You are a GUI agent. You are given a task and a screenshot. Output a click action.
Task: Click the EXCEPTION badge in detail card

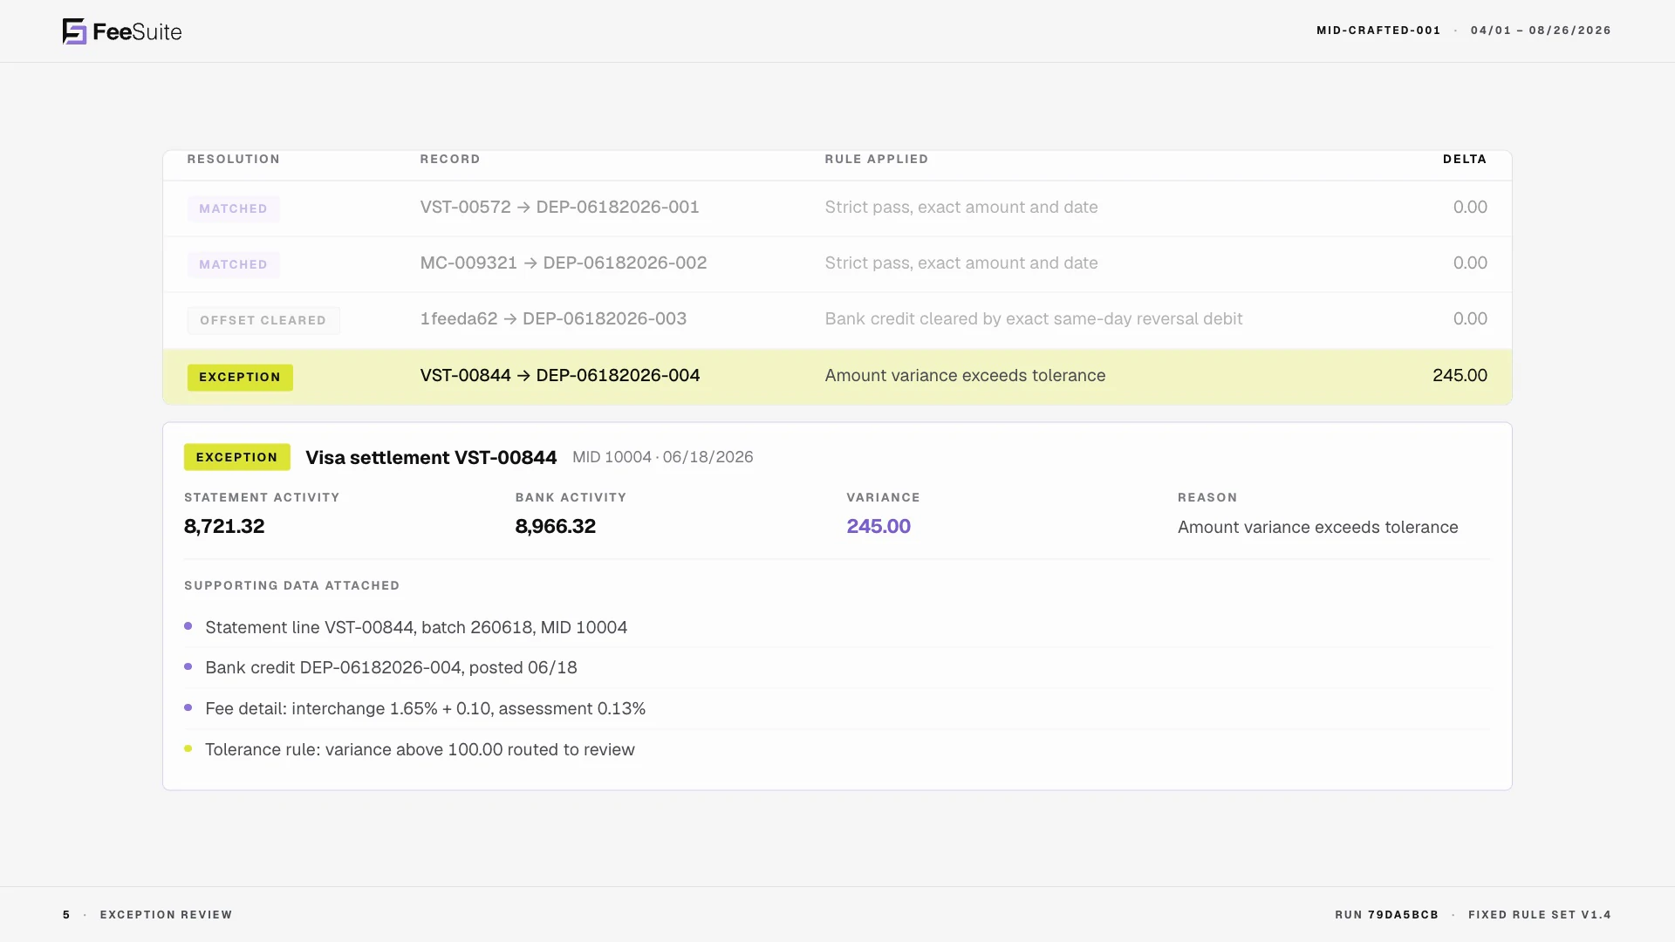(237, 457)
